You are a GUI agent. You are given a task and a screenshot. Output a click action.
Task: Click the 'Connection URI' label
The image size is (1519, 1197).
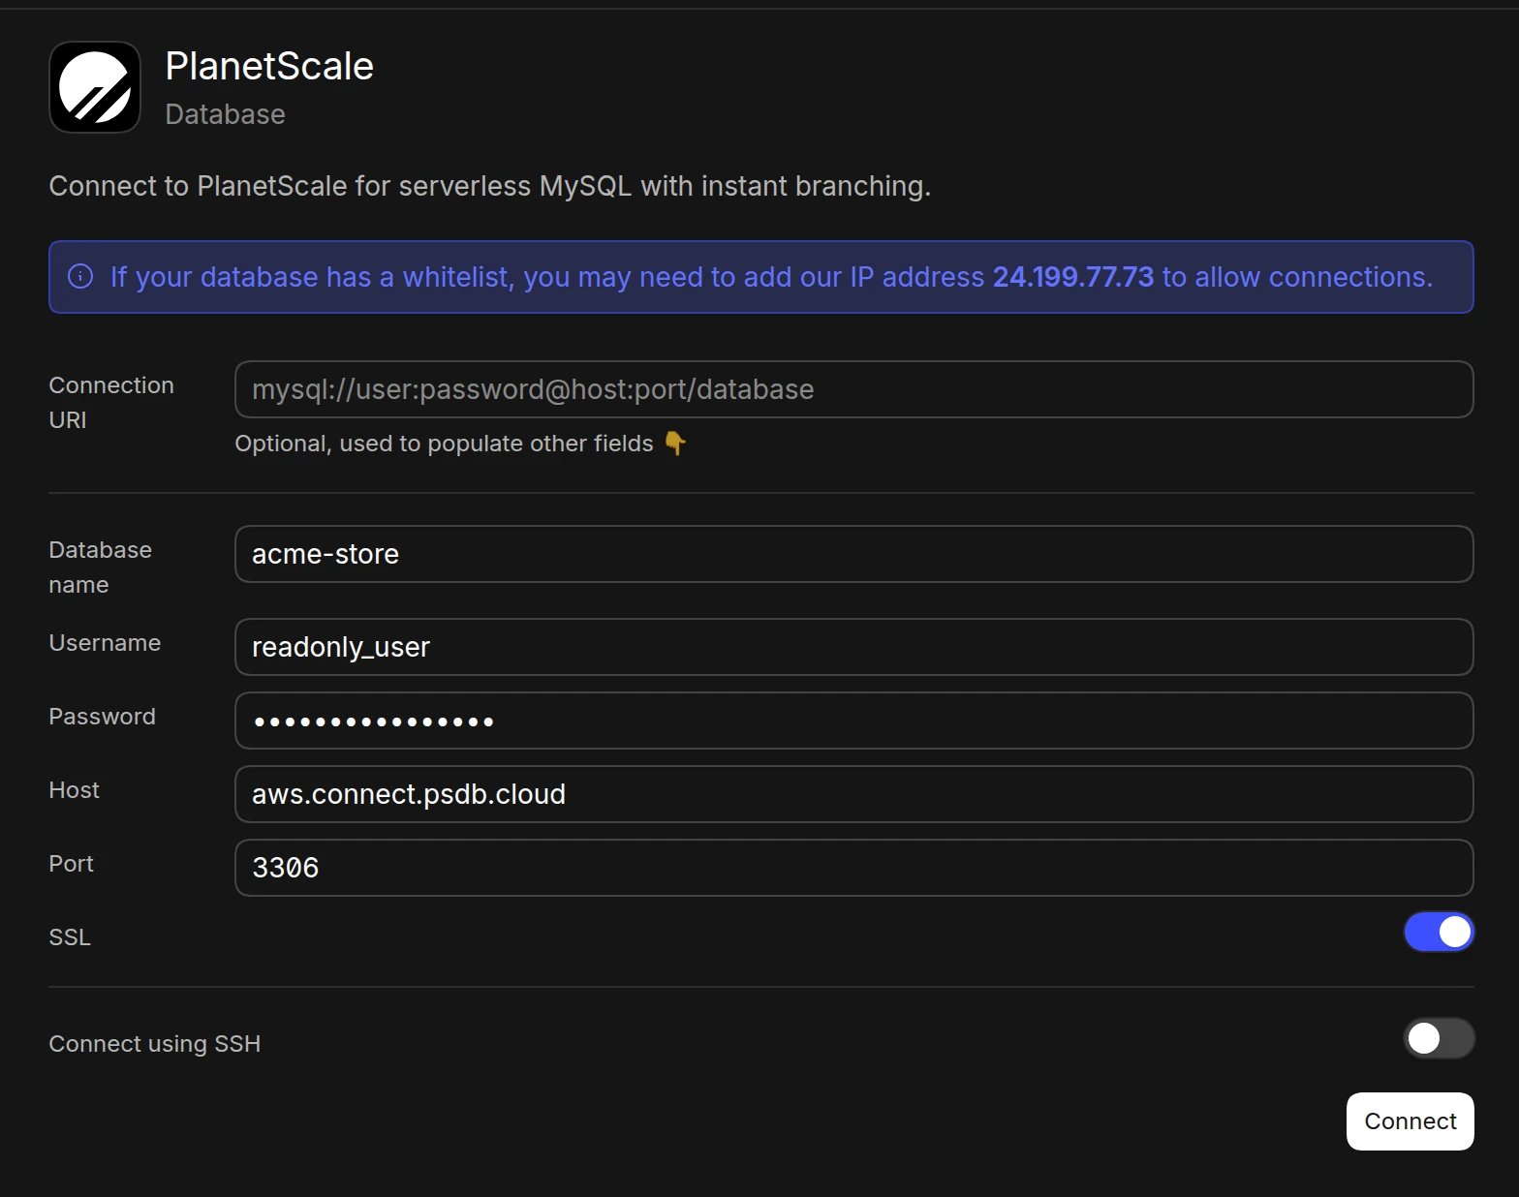[111, 403]
